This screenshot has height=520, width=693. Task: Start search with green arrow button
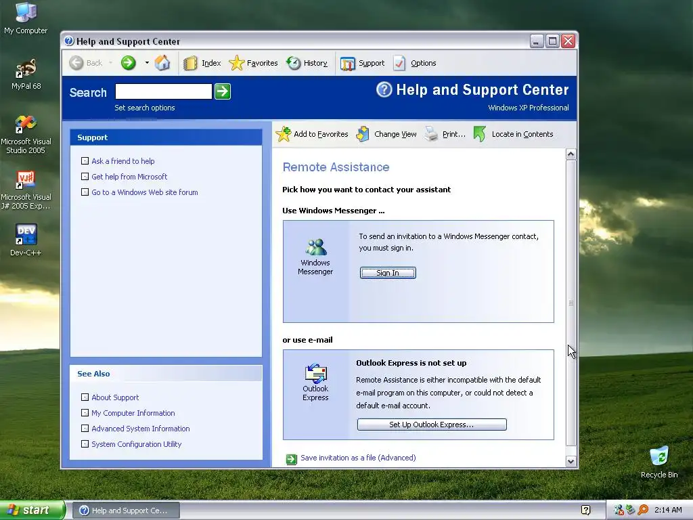point(222,91)
